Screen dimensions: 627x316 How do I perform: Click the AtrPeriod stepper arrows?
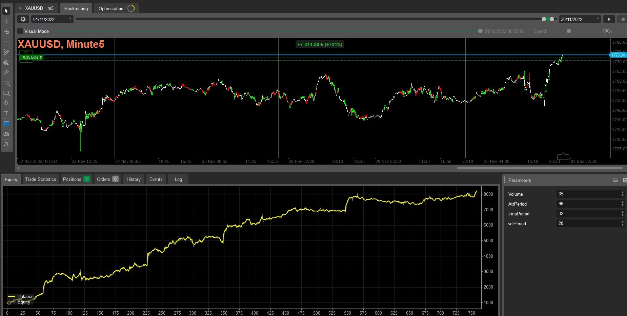622,204
